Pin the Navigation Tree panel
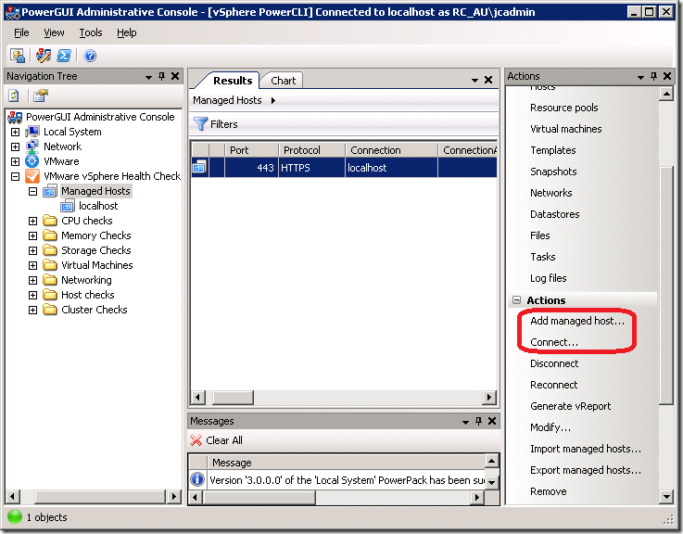The image size is (683, 534). coord(161,77)
